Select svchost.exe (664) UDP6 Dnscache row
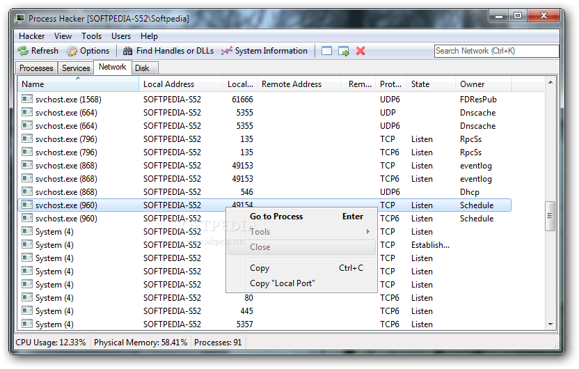 coord(264,126)
